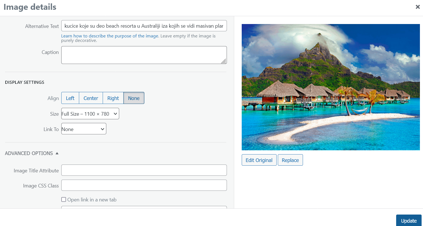Grab the Caption textarea resize handle
The width and height of the screenshot is (423, 226).
224,61
